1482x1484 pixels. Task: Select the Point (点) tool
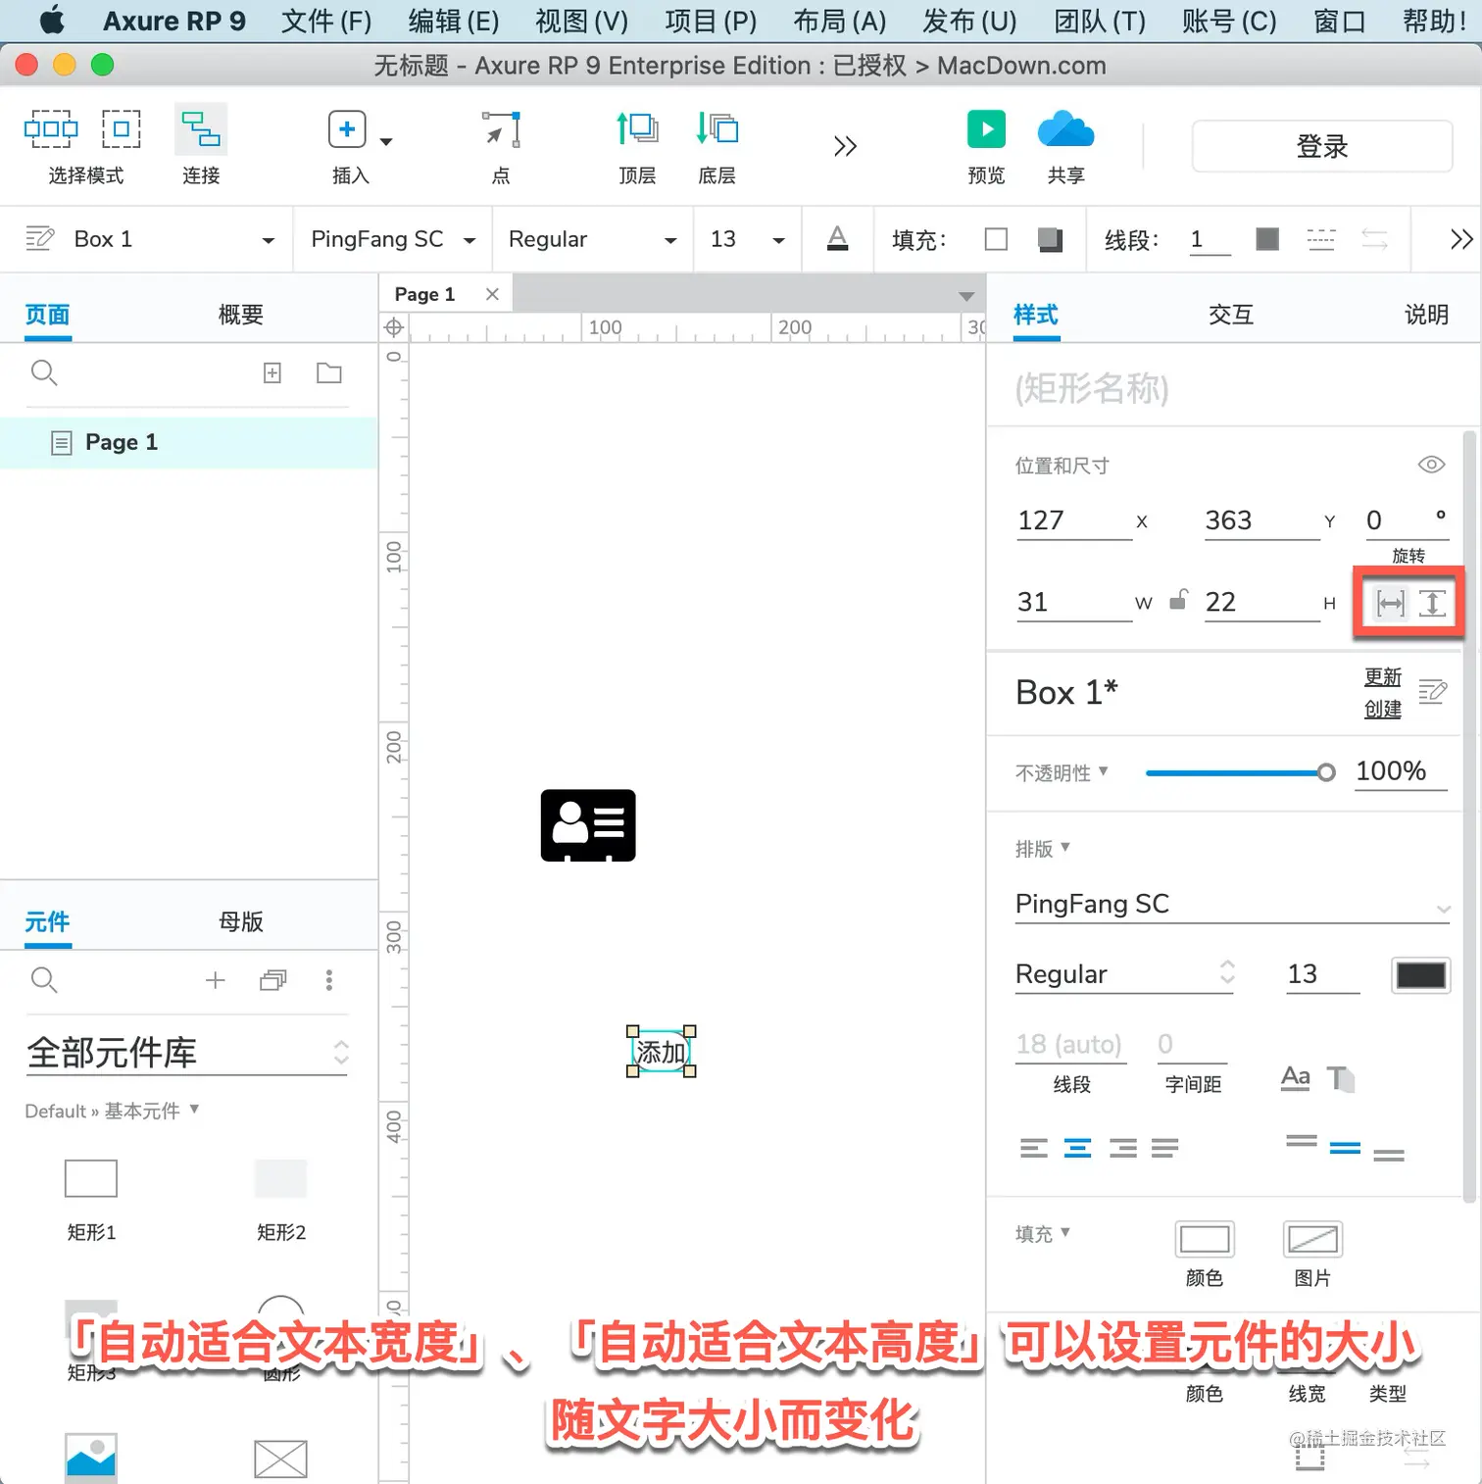(x=501, y=128)
